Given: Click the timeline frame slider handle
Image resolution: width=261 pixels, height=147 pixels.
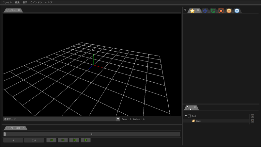Looking at the screenshot, I should 5,134.
